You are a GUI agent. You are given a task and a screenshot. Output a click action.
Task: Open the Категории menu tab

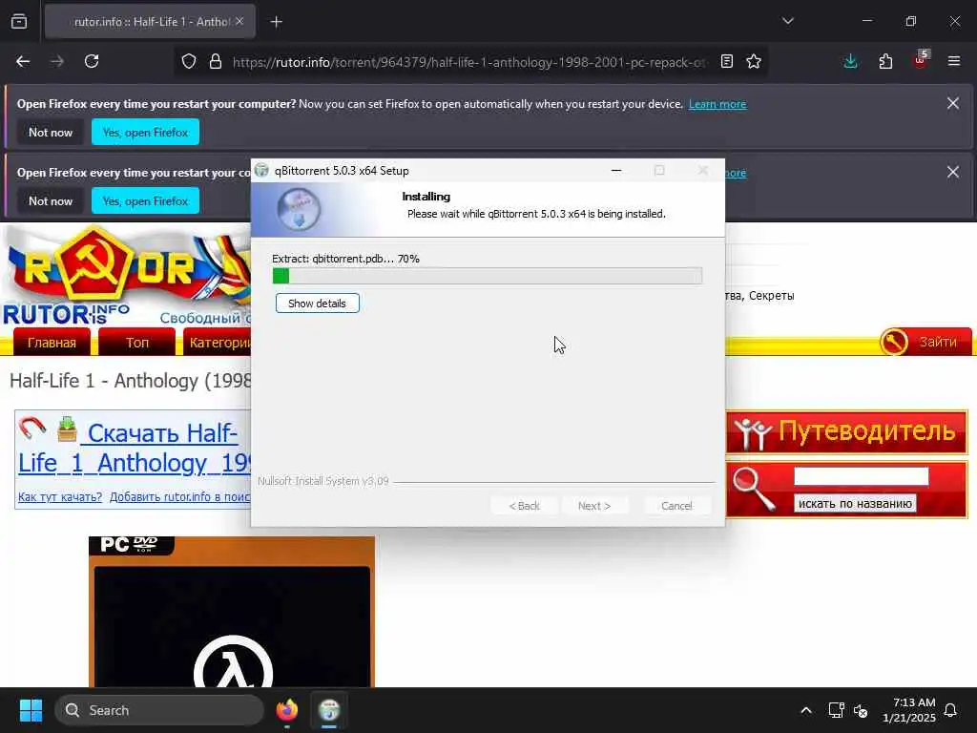218,343
